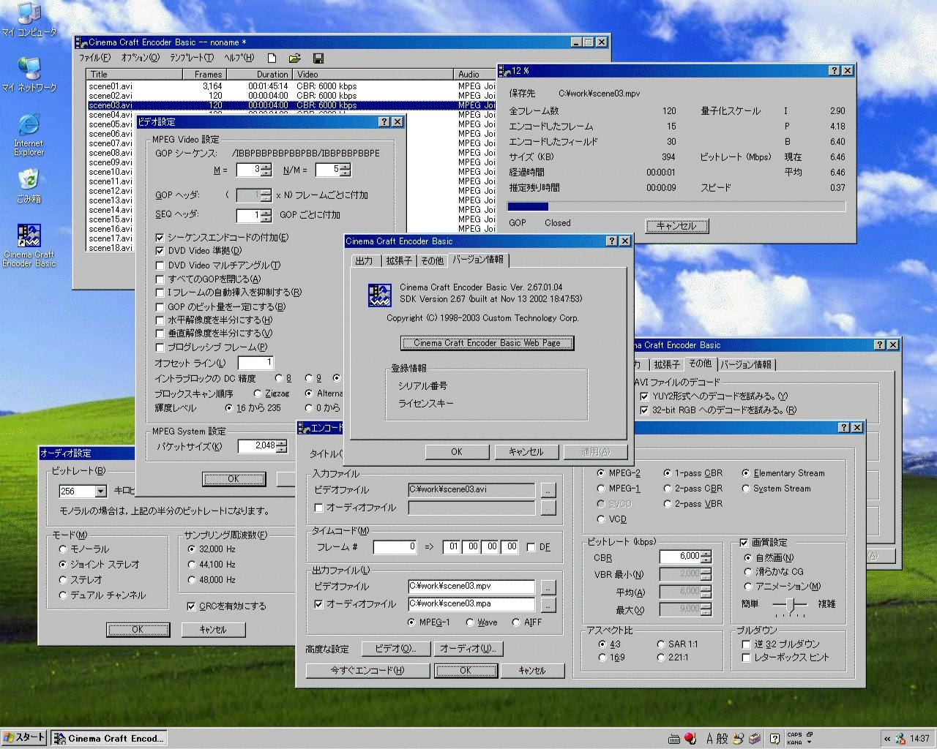Open the ヘルプ(H) menu
This screenshot has width=937, height=749.
[x=239, y=58]
